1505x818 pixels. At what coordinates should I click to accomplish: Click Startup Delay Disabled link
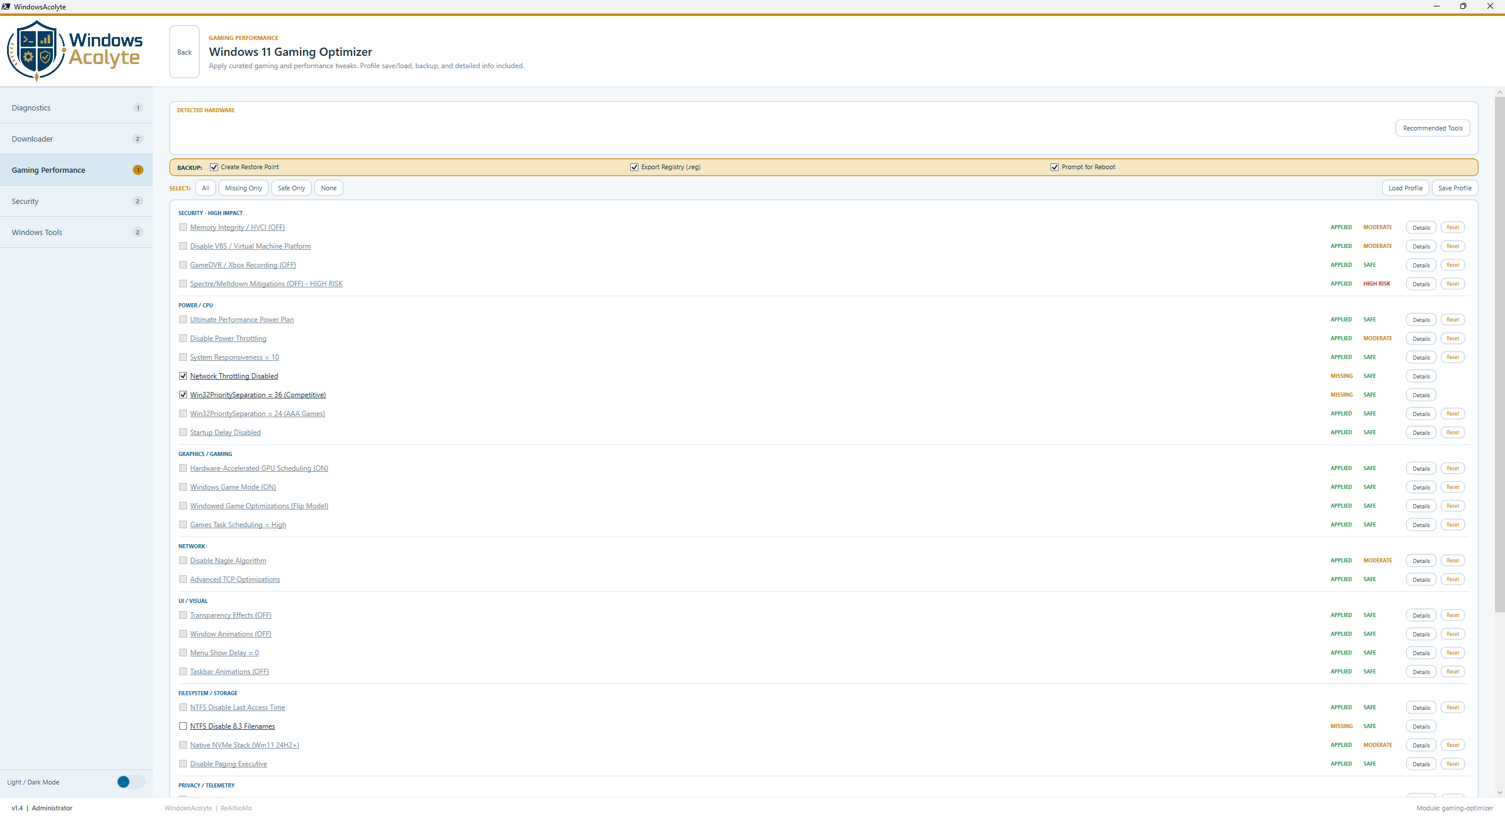(225, 433)
